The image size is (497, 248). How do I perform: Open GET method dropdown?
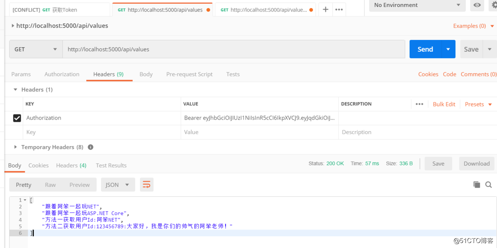(36, 49)
